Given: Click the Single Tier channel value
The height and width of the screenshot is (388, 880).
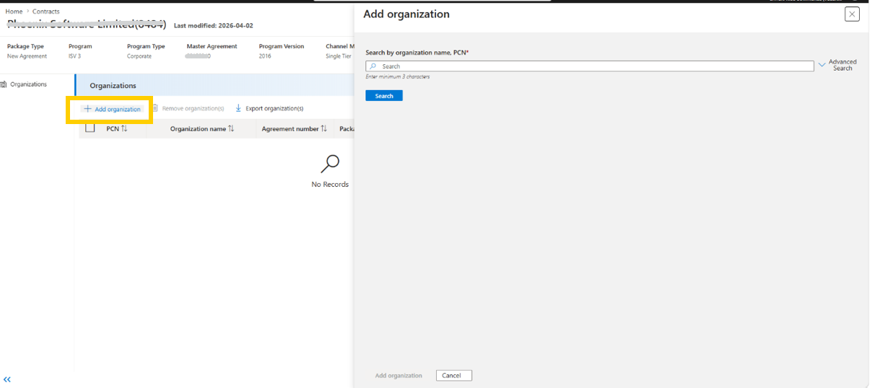Looking at the screenshot, I should (x=339, y=56).
